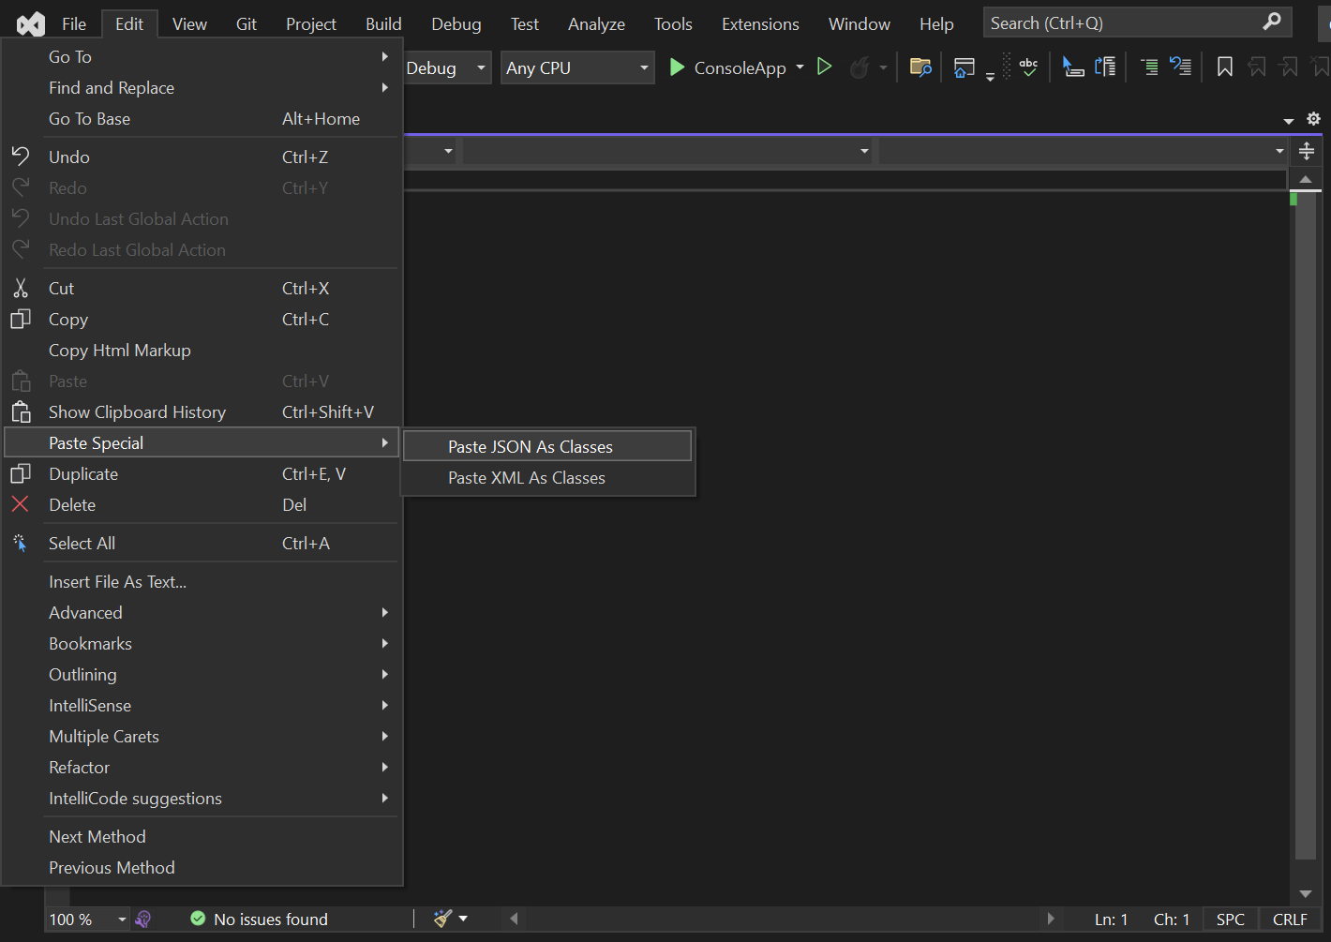Click Show Clipboard History menu entry
This screenshot has width=1331, height=942.
click(137, 412)
